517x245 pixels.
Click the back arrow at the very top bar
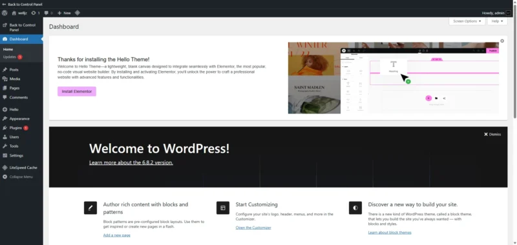click(x=4, y=5)
